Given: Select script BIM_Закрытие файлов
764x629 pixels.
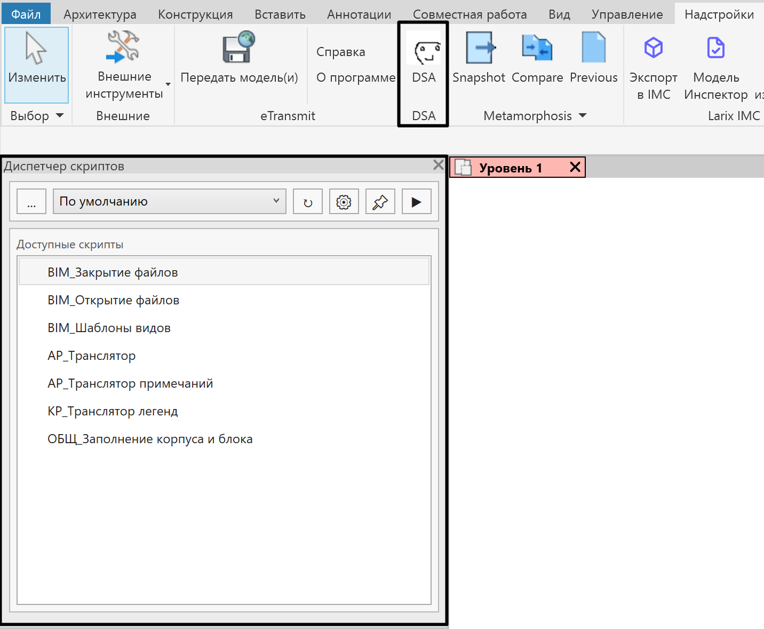Looking at the screenshot, I should (224, 272).
